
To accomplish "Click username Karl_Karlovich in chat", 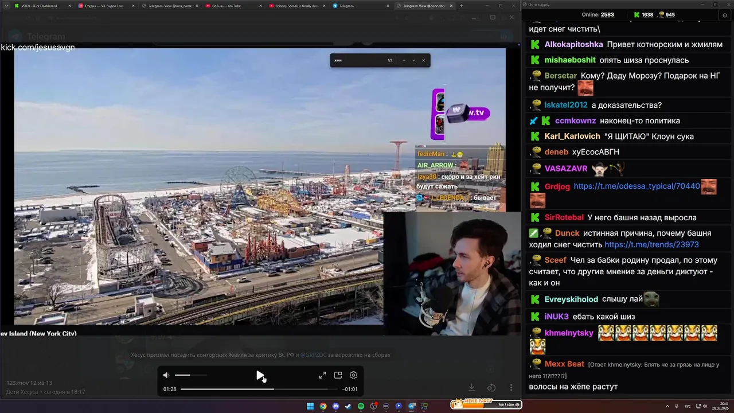I will (x=572, y=137).
